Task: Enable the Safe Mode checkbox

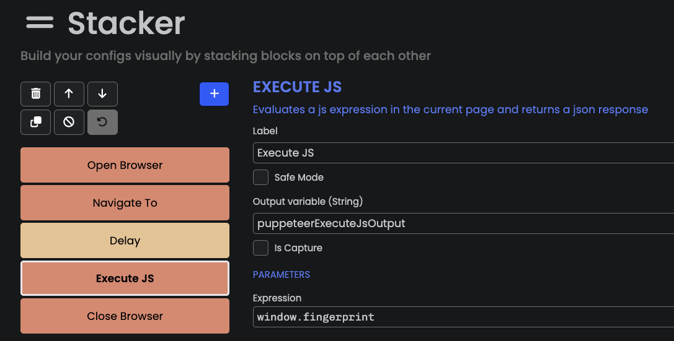Action: [x=261, y=178]
